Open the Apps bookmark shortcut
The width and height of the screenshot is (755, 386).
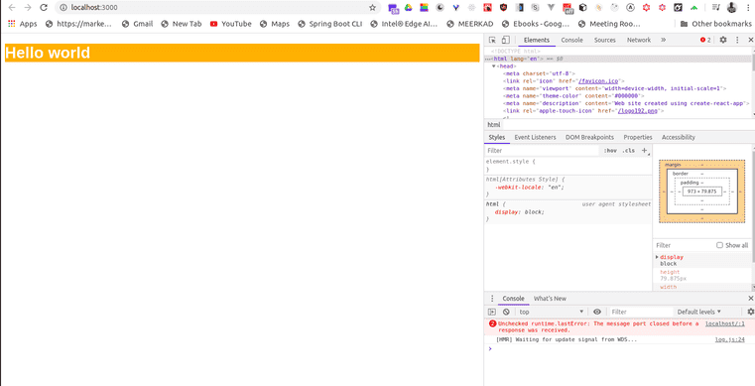coord(23,24)
